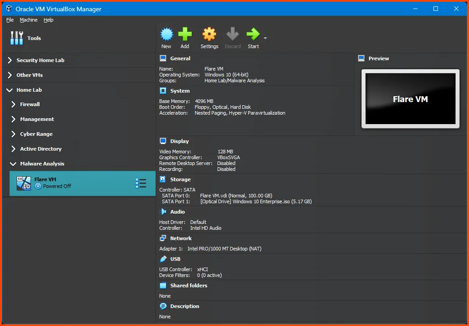
Task: Click the VirtualBox cube icon in title bar
Action: [9, 9]
